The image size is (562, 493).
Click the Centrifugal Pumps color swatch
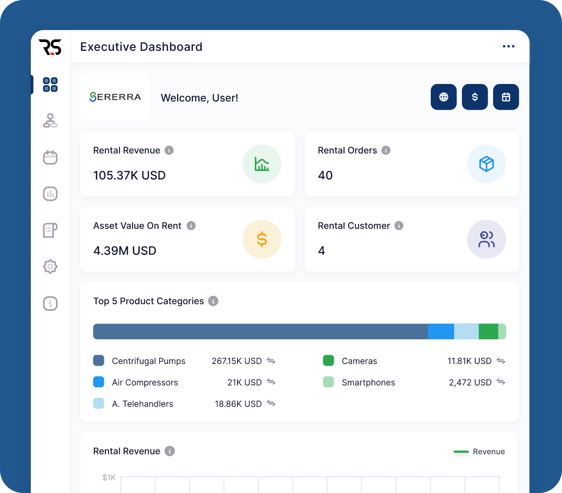click(x=99, y=361)
